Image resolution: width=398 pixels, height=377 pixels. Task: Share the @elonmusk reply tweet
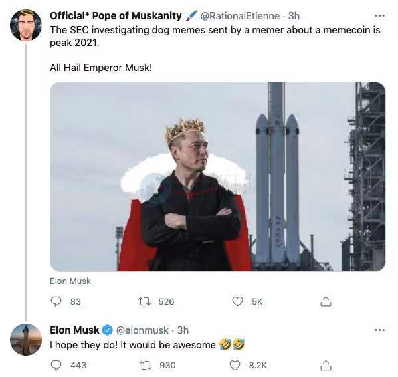coord(326,365)
